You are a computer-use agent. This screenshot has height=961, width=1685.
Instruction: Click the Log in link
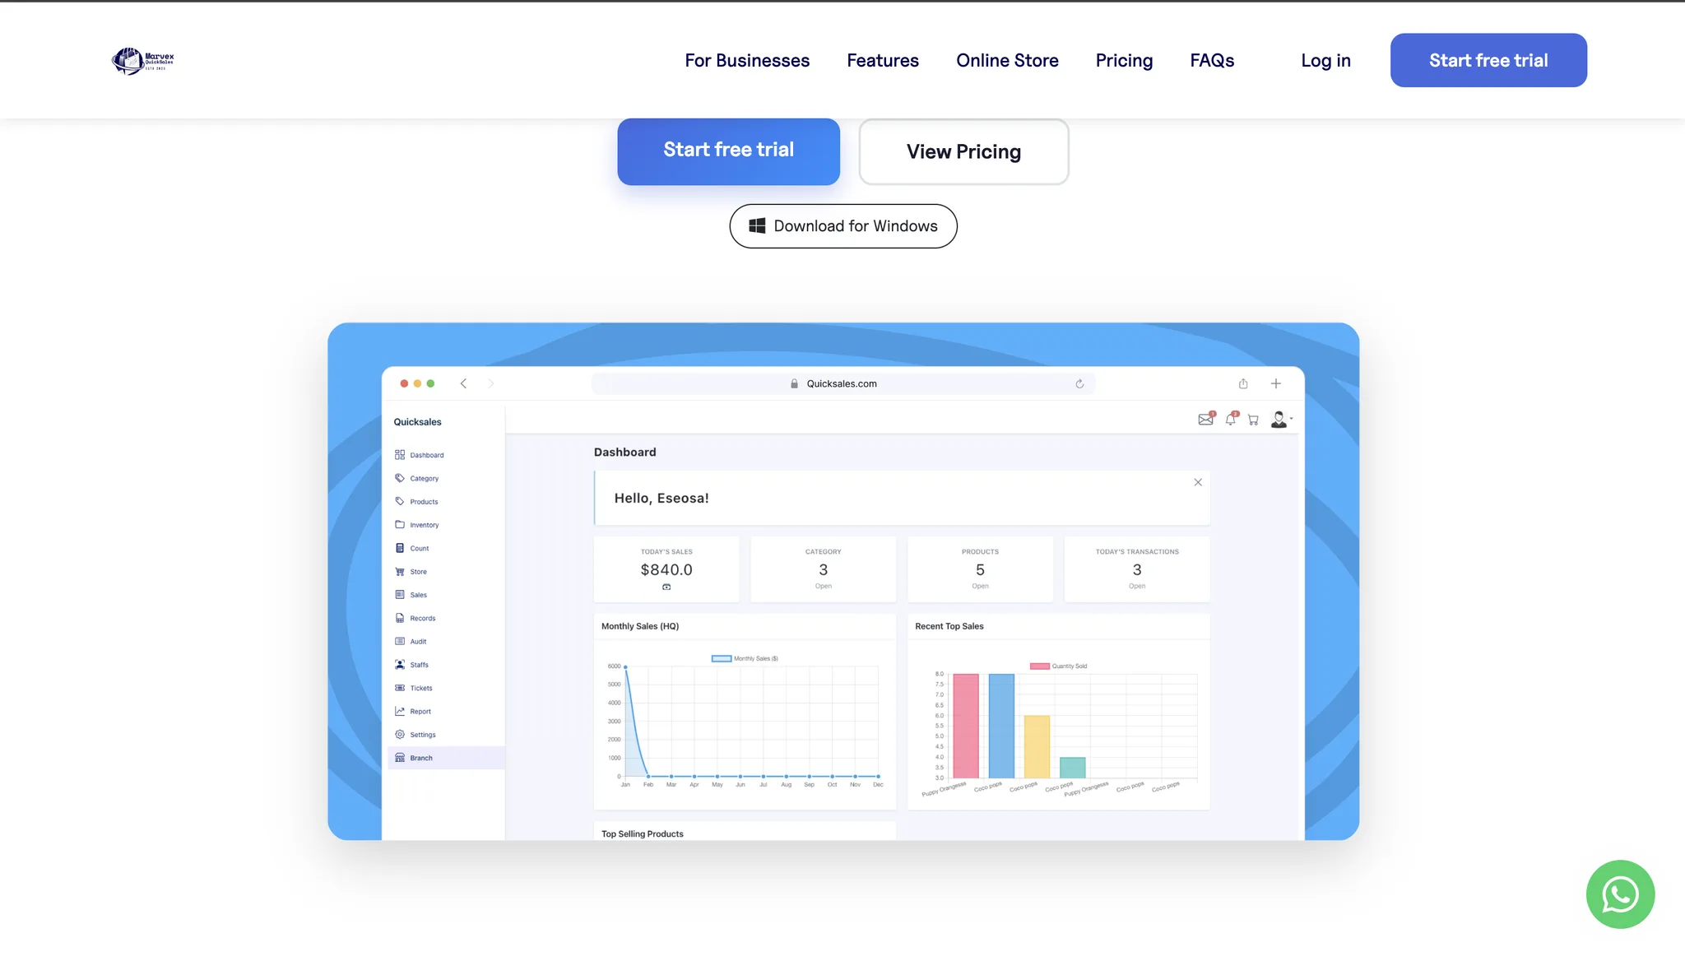point(1325,61)
